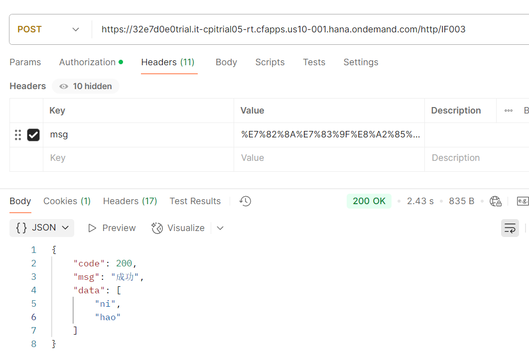The image size is (529, 354).
Task: Expand the chevron next to Visualize
Action: [x=220, y=228]
